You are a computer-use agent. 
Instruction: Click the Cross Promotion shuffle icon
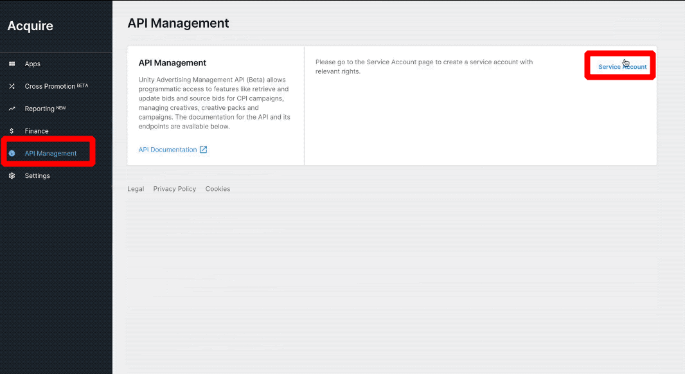[x=12, y=86]
